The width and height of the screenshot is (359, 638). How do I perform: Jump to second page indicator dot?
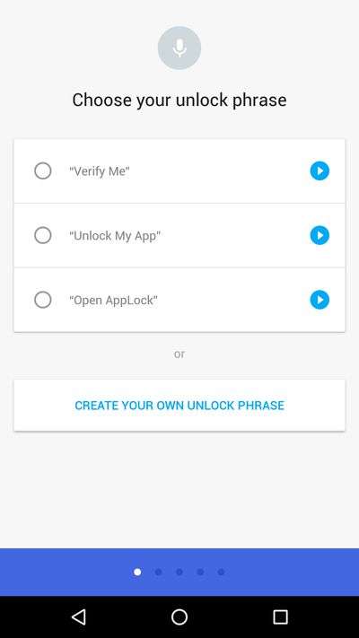tap(158, 572)
